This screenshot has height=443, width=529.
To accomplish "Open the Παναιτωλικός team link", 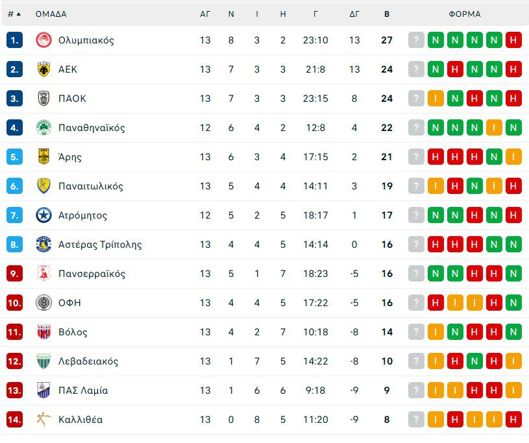I will click(90, 186).
